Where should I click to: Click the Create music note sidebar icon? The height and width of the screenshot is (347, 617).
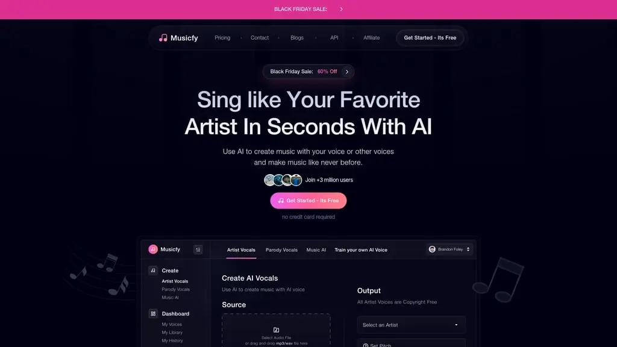(153, 270)
